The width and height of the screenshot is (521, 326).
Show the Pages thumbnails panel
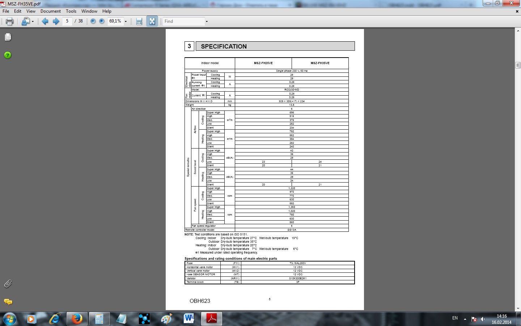[8, 37]
